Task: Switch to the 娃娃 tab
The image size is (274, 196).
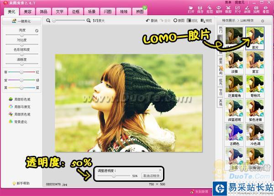Action: (x=124, y=12)
